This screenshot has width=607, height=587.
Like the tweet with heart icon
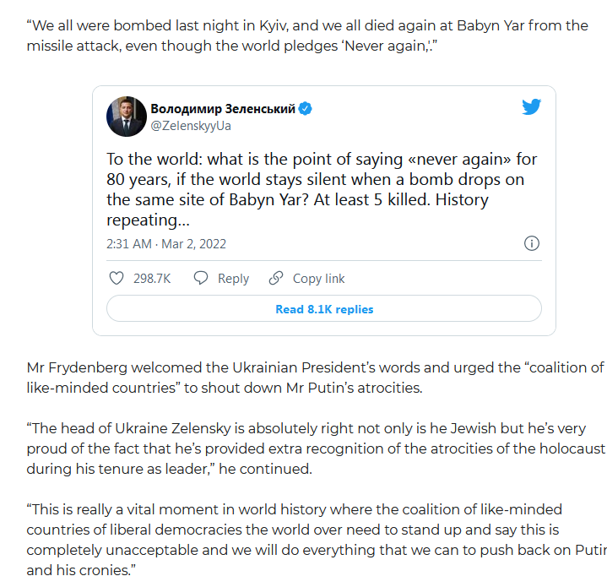(117, 278)
